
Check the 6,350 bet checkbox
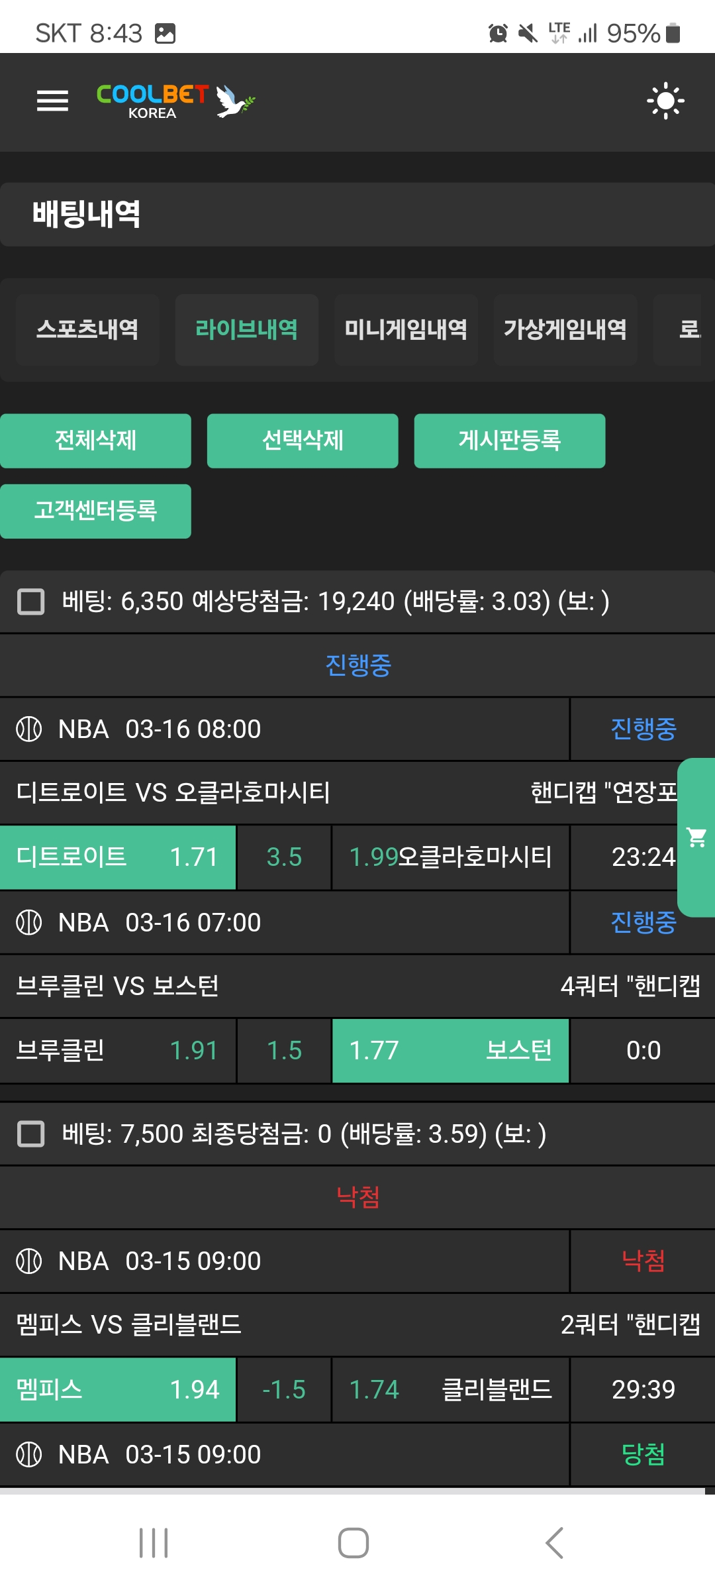pyautogui.click(x=30, y=602)
